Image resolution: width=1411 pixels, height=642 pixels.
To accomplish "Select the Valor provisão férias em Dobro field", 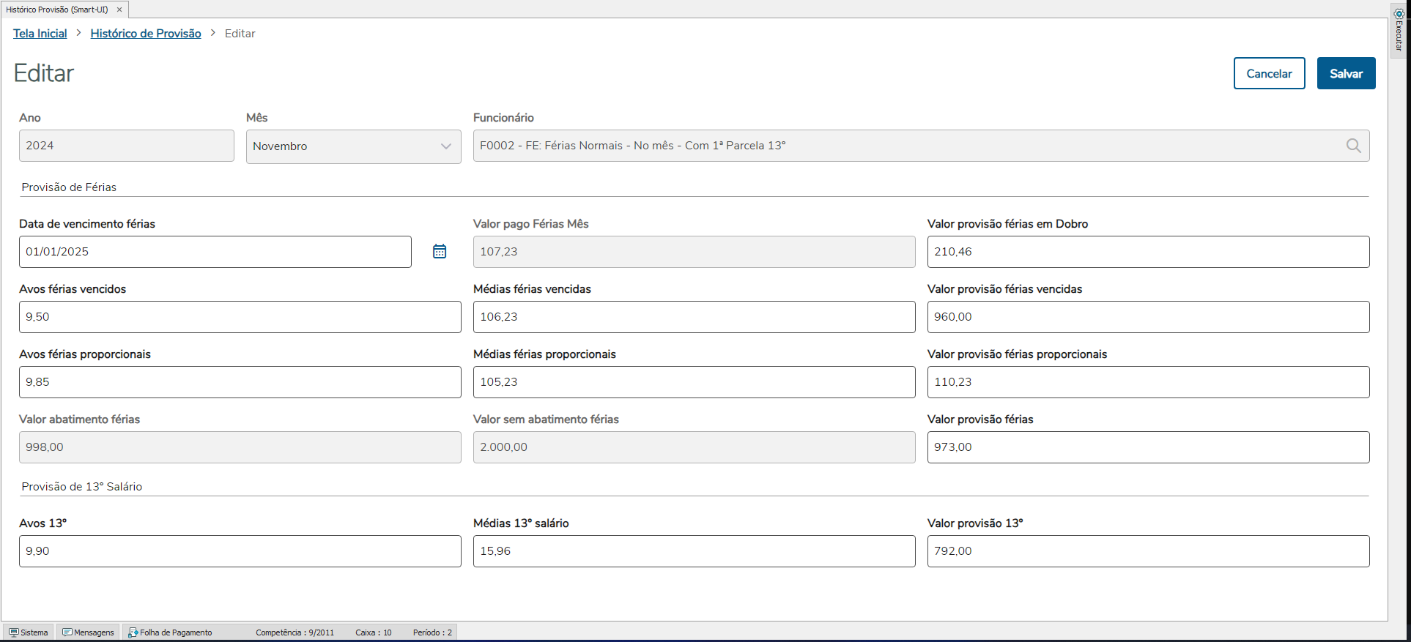I will pos(1148,252).
